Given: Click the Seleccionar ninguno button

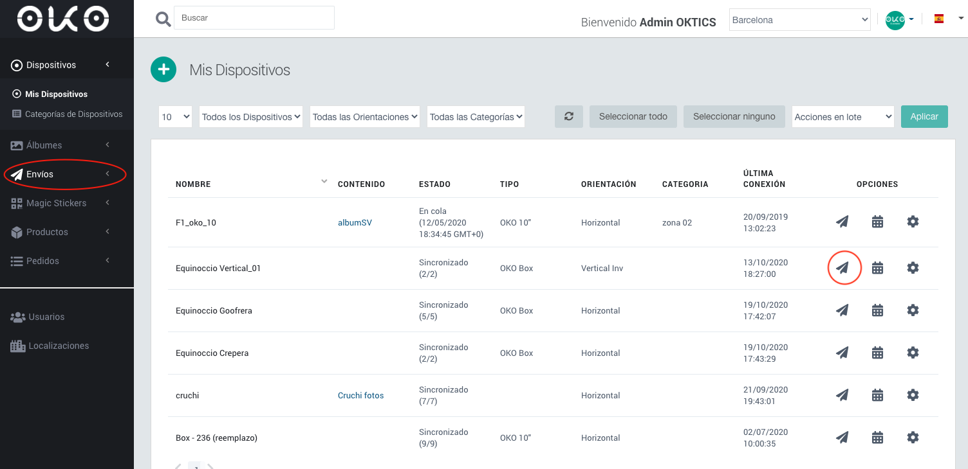Looking at the screenshot, I should pos(734,116).
